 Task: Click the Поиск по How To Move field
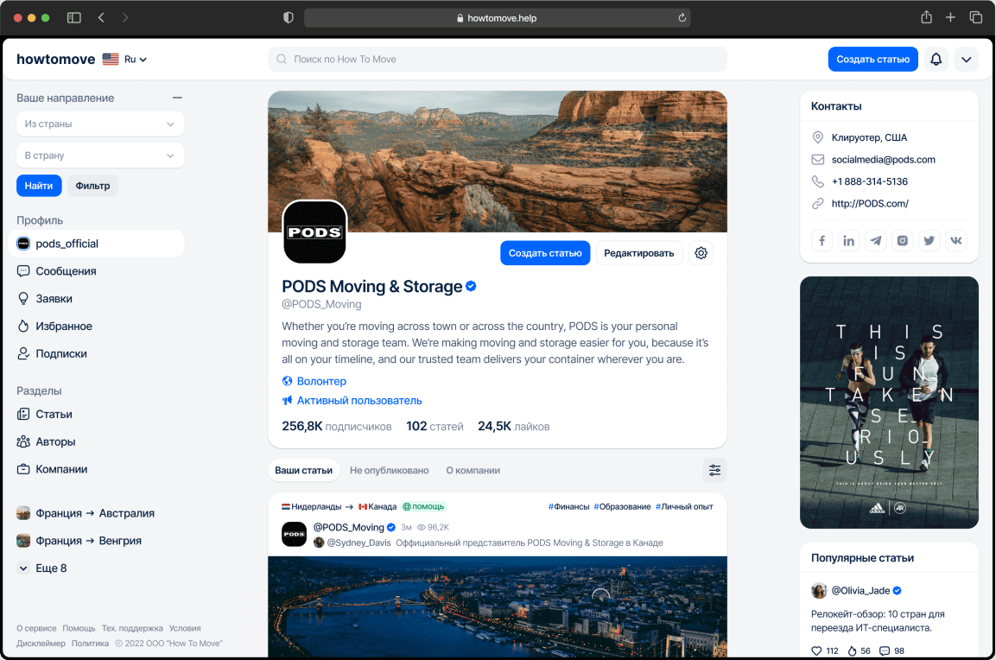(497, 60)
